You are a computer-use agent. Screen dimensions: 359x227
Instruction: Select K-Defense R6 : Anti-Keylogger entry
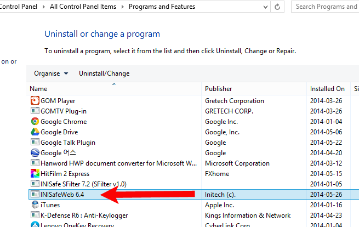[84, 215]
